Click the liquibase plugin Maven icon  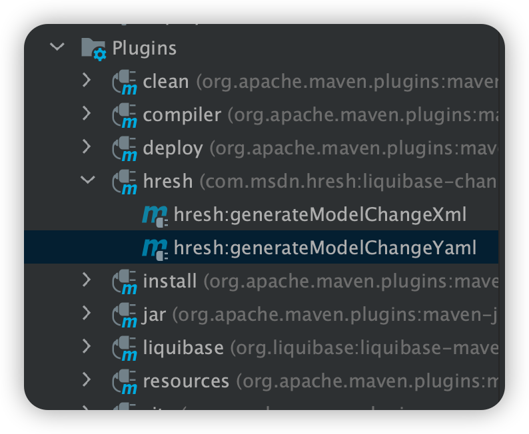point(125,348)
